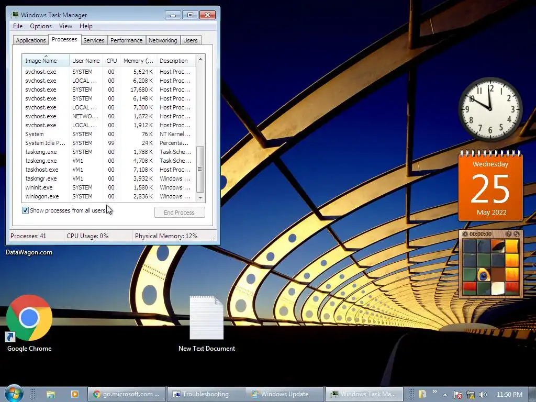Switch to Troubleshooting taskbar button
The width and height of the screenshot is (536, 402).
coord(206,394)
